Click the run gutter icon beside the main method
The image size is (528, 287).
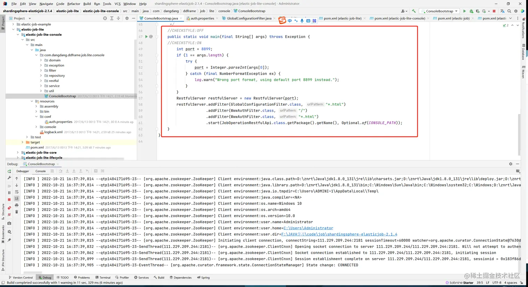[x=146, y=37]
